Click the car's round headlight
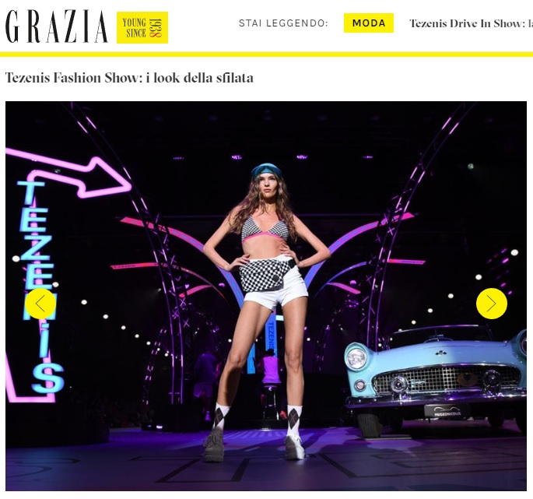 pos(356,358)
